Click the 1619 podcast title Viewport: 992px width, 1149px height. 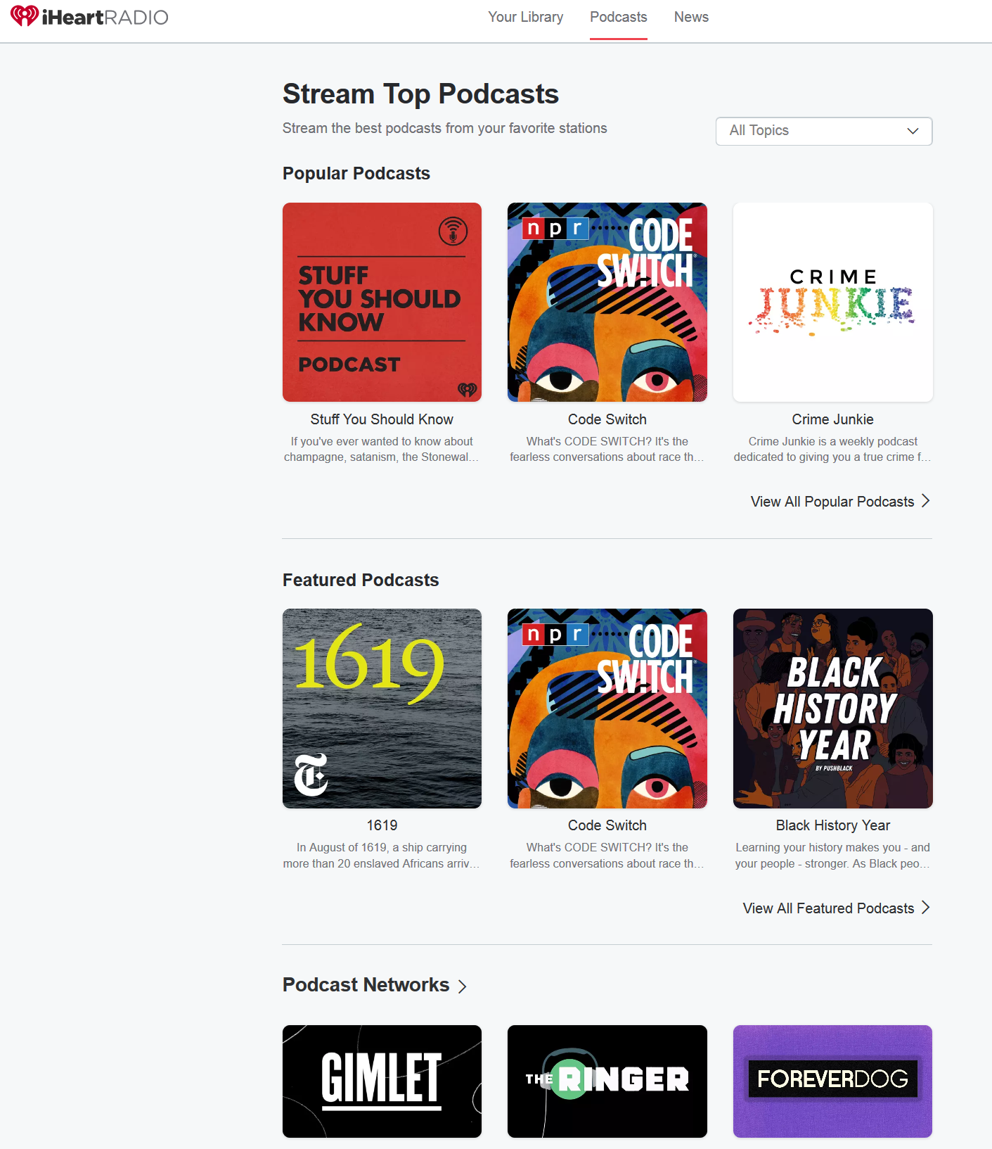[382, 825]
